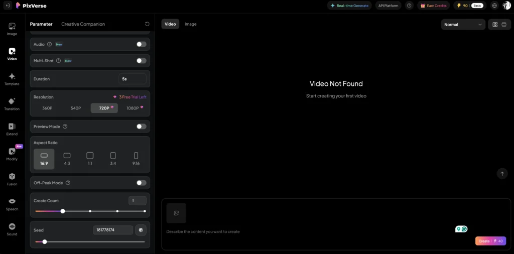The height and width of the screenshot is (254, 514).
Task: Click the Earn Credits button
Action: 433,6
